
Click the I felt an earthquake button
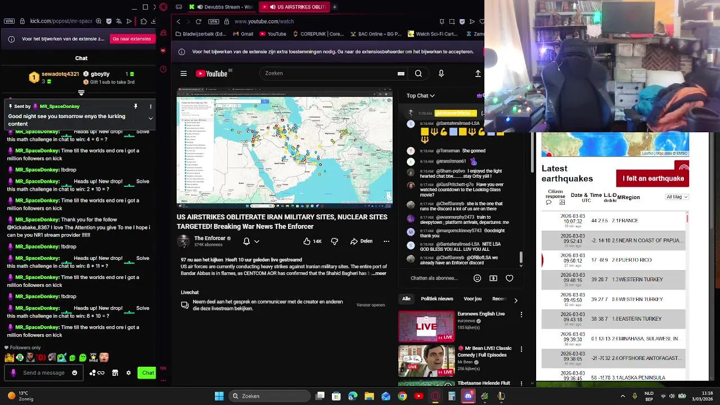pos(652,178)
